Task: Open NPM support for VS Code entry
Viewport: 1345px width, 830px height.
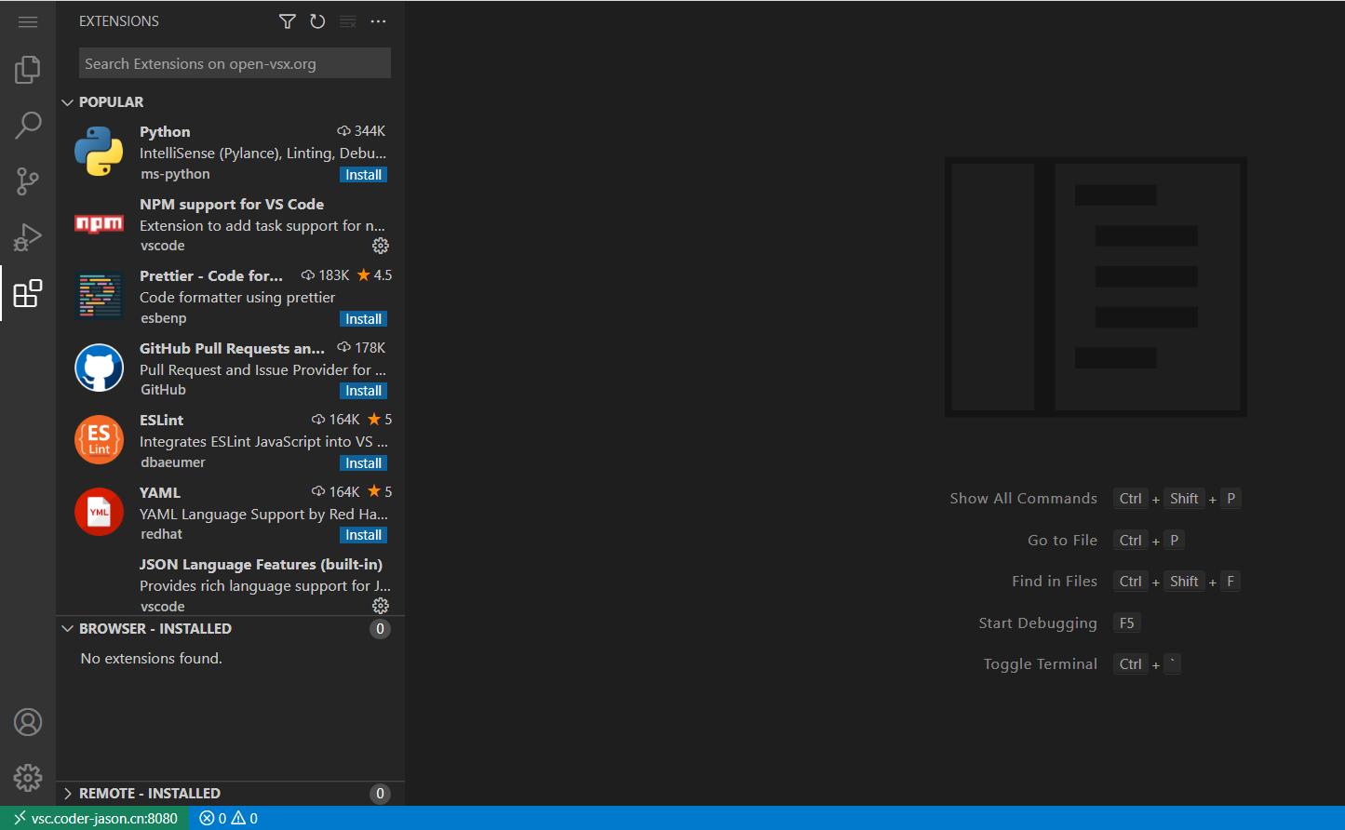Action: click(232, 205)
